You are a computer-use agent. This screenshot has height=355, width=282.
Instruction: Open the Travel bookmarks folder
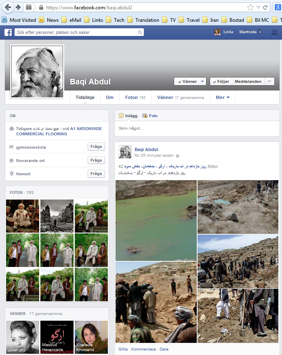point(189,20)
